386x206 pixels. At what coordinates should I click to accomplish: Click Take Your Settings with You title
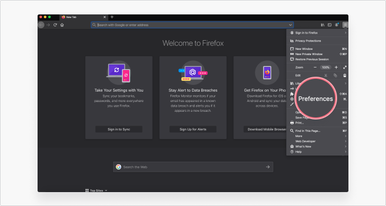tap(119, 90)
